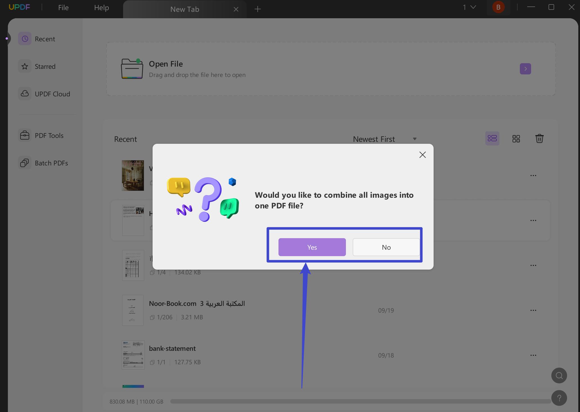Open the tab count dropdown
Screen dimensions: 580x412
coord(468,7)
